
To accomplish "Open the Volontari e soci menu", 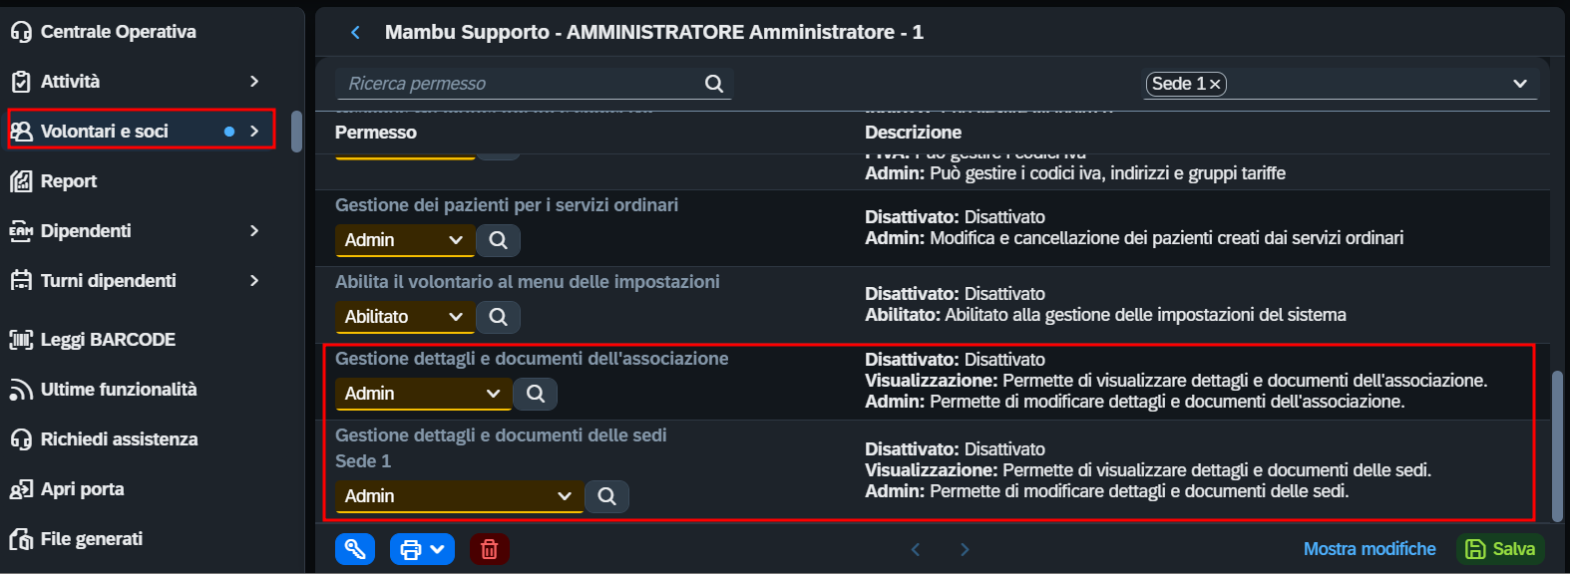I will (142, 130).
